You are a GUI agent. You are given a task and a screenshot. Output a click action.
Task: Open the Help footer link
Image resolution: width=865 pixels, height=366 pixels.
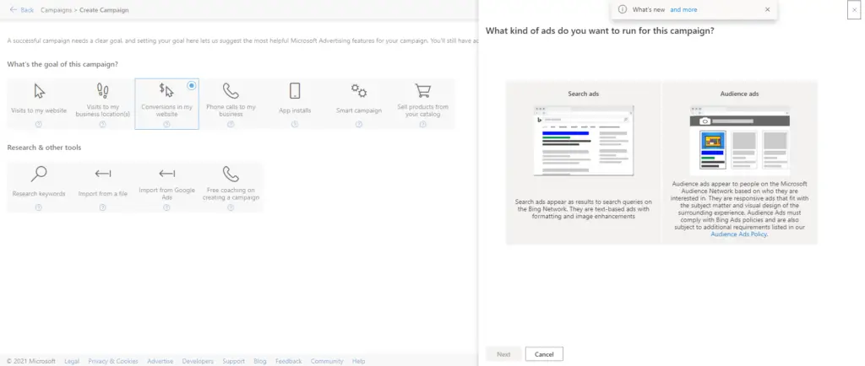[x=358, y=361]
